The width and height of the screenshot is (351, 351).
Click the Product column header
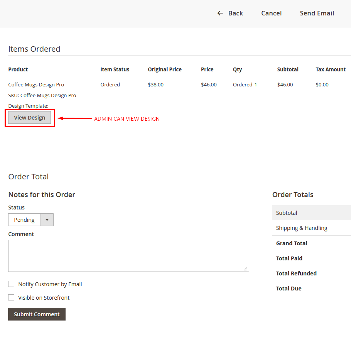point(18,69)
